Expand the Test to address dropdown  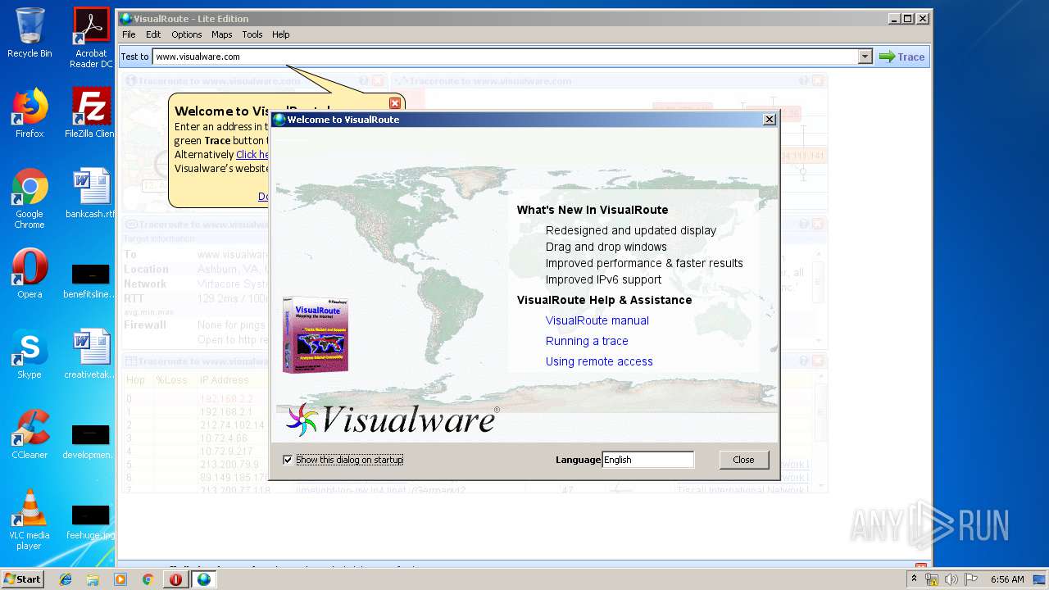point(865,57)
